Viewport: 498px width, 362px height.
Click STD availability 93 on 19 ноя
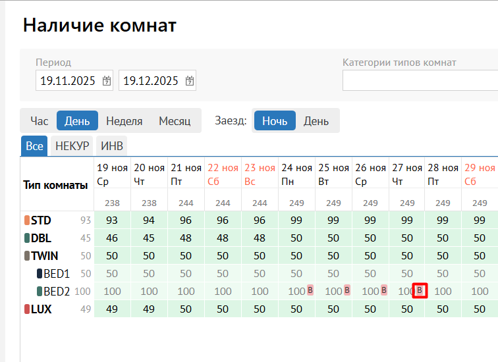(112, 220)
